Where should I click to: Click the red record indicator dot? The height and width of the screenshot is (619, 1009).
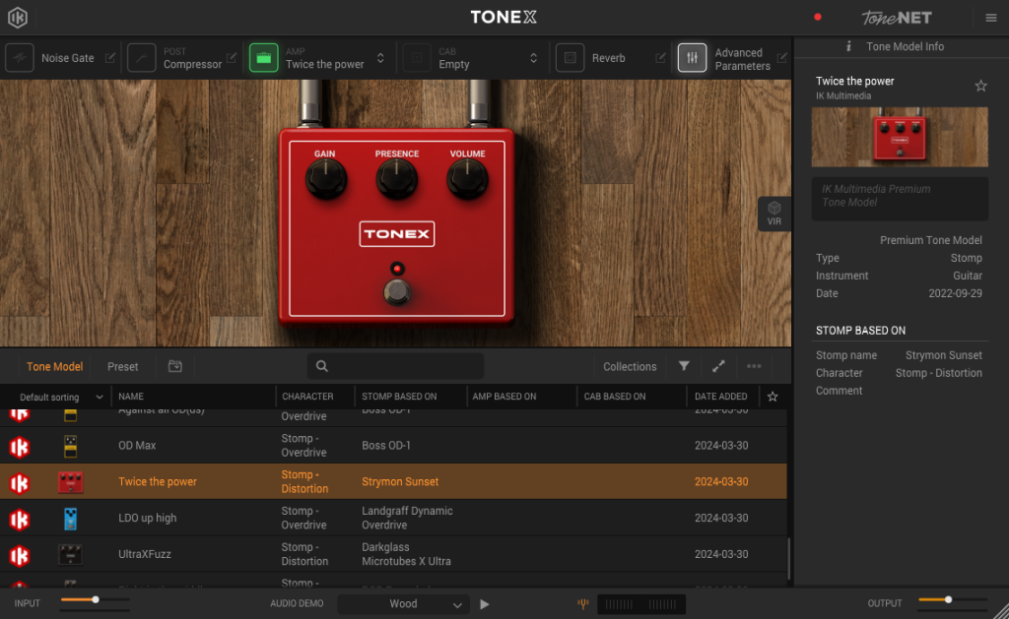tap(817, 18)
